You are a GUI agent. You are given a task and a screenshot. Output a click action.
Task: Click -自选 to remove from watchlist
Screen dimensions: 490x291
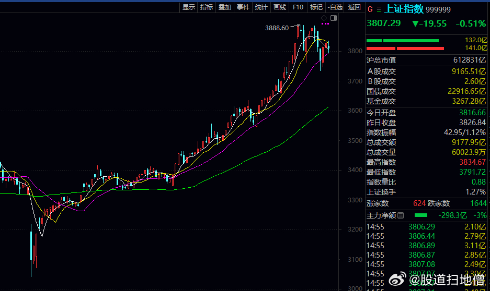pyautogui.click(x=335, y=7)
